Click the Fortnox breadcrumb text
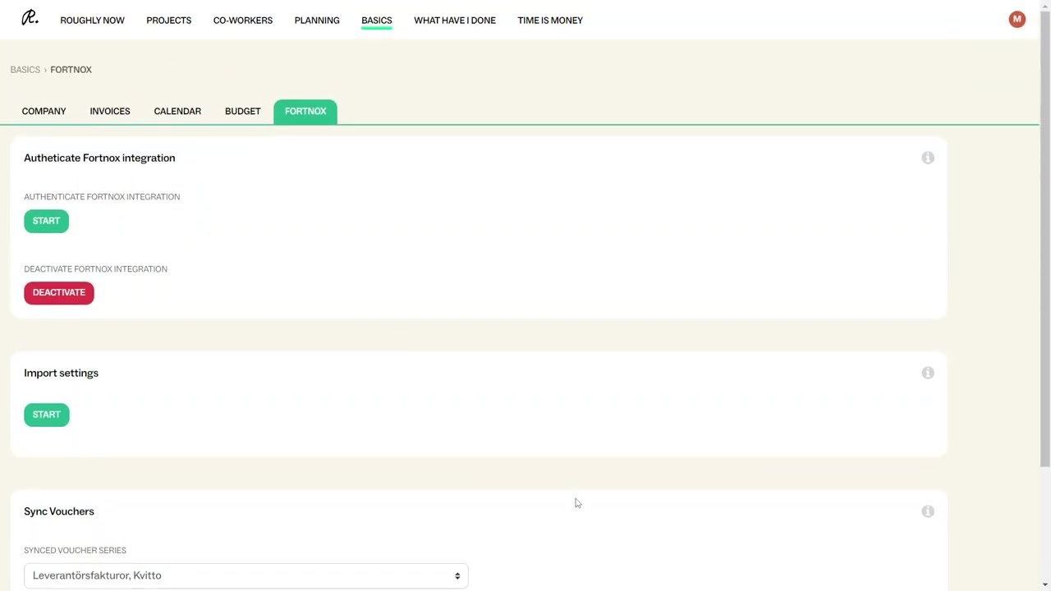The height and width of the screenshot is (591, 1051). point(71,70)
